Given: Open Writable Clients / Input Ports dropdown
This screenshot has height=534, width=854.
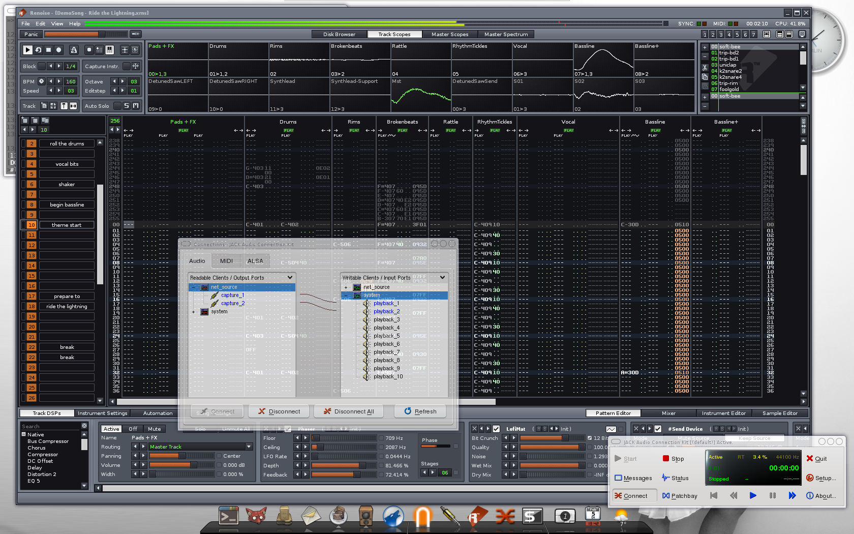Looking at the screenshot, I should [394, 278].
